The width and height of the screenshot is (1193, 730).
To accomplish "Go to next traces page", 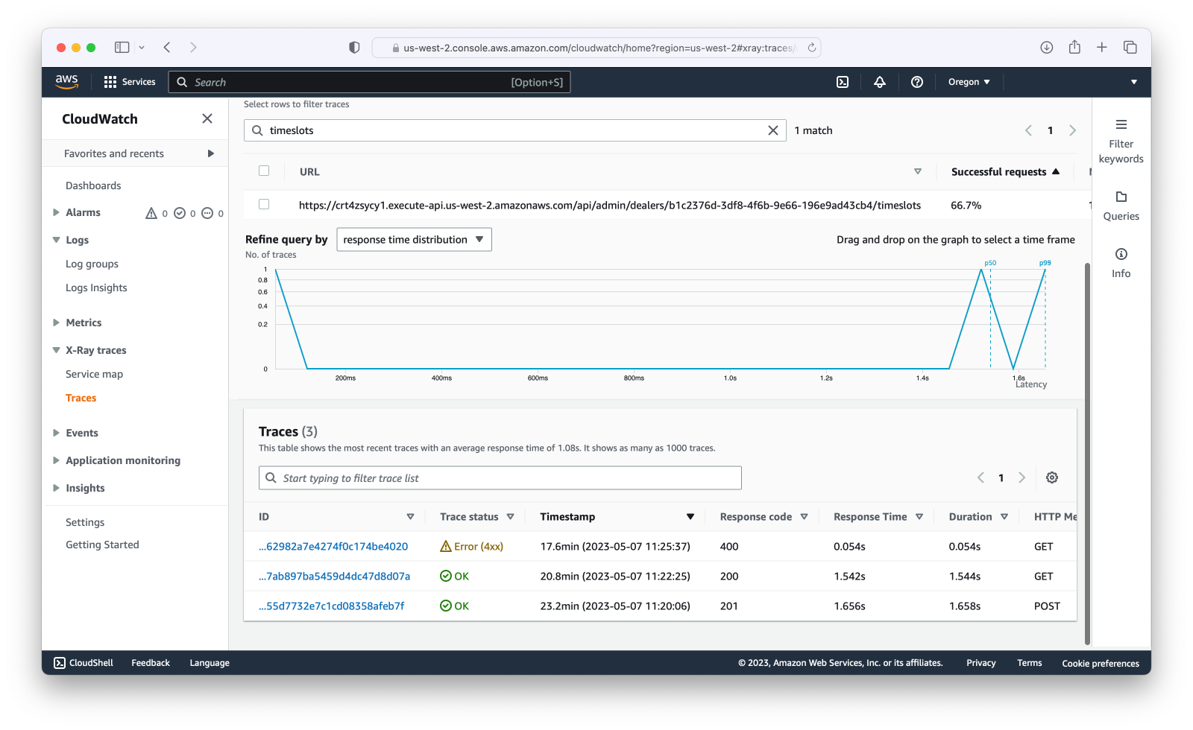I will [1022, 477].
